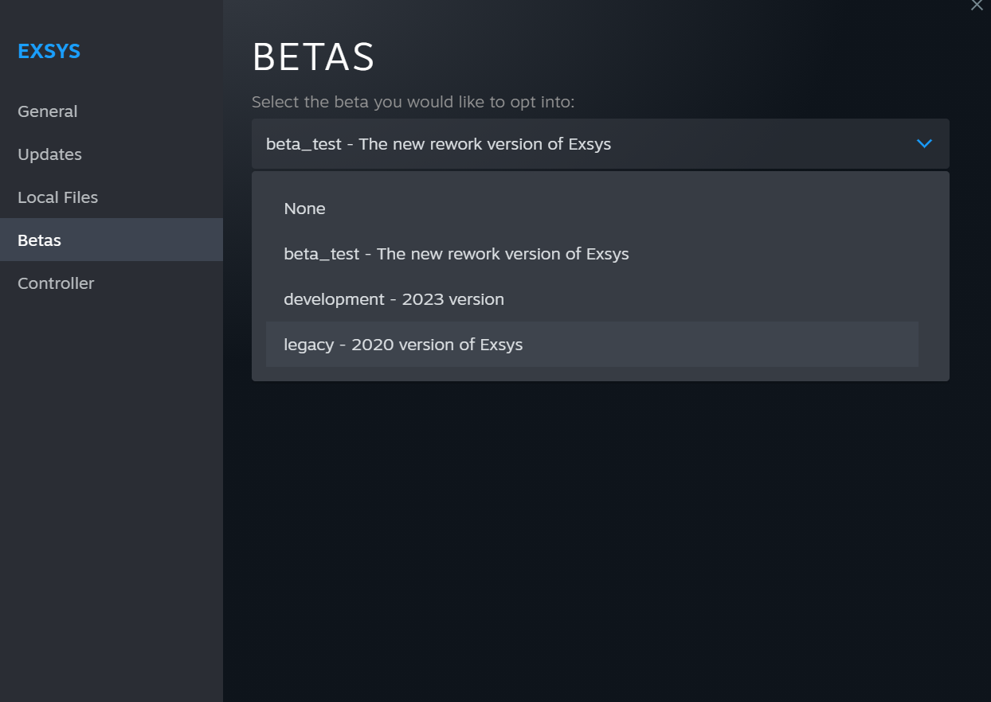
Task: Open the Local Files tab
Action: [112, 197]
